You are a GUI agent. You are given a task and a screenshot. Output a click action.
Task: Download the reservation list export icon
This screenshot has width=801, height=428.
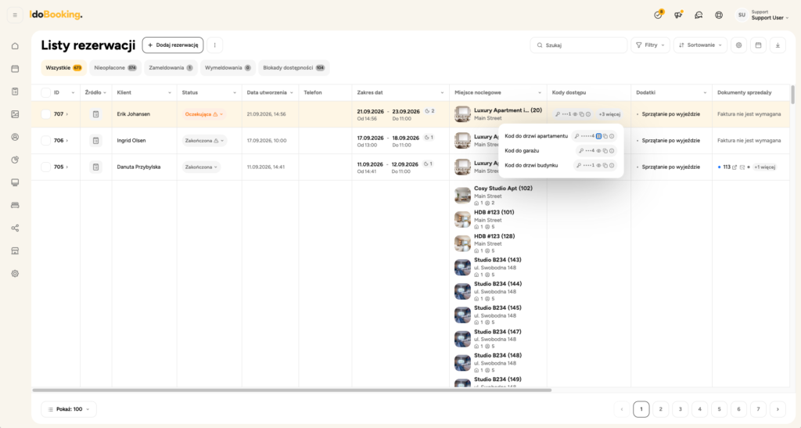click(778, 45)
